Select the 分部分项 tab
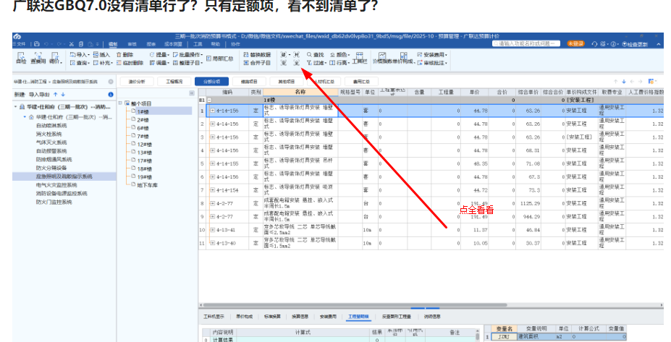This screenshot has height=342, width=671. coord(211,81)
